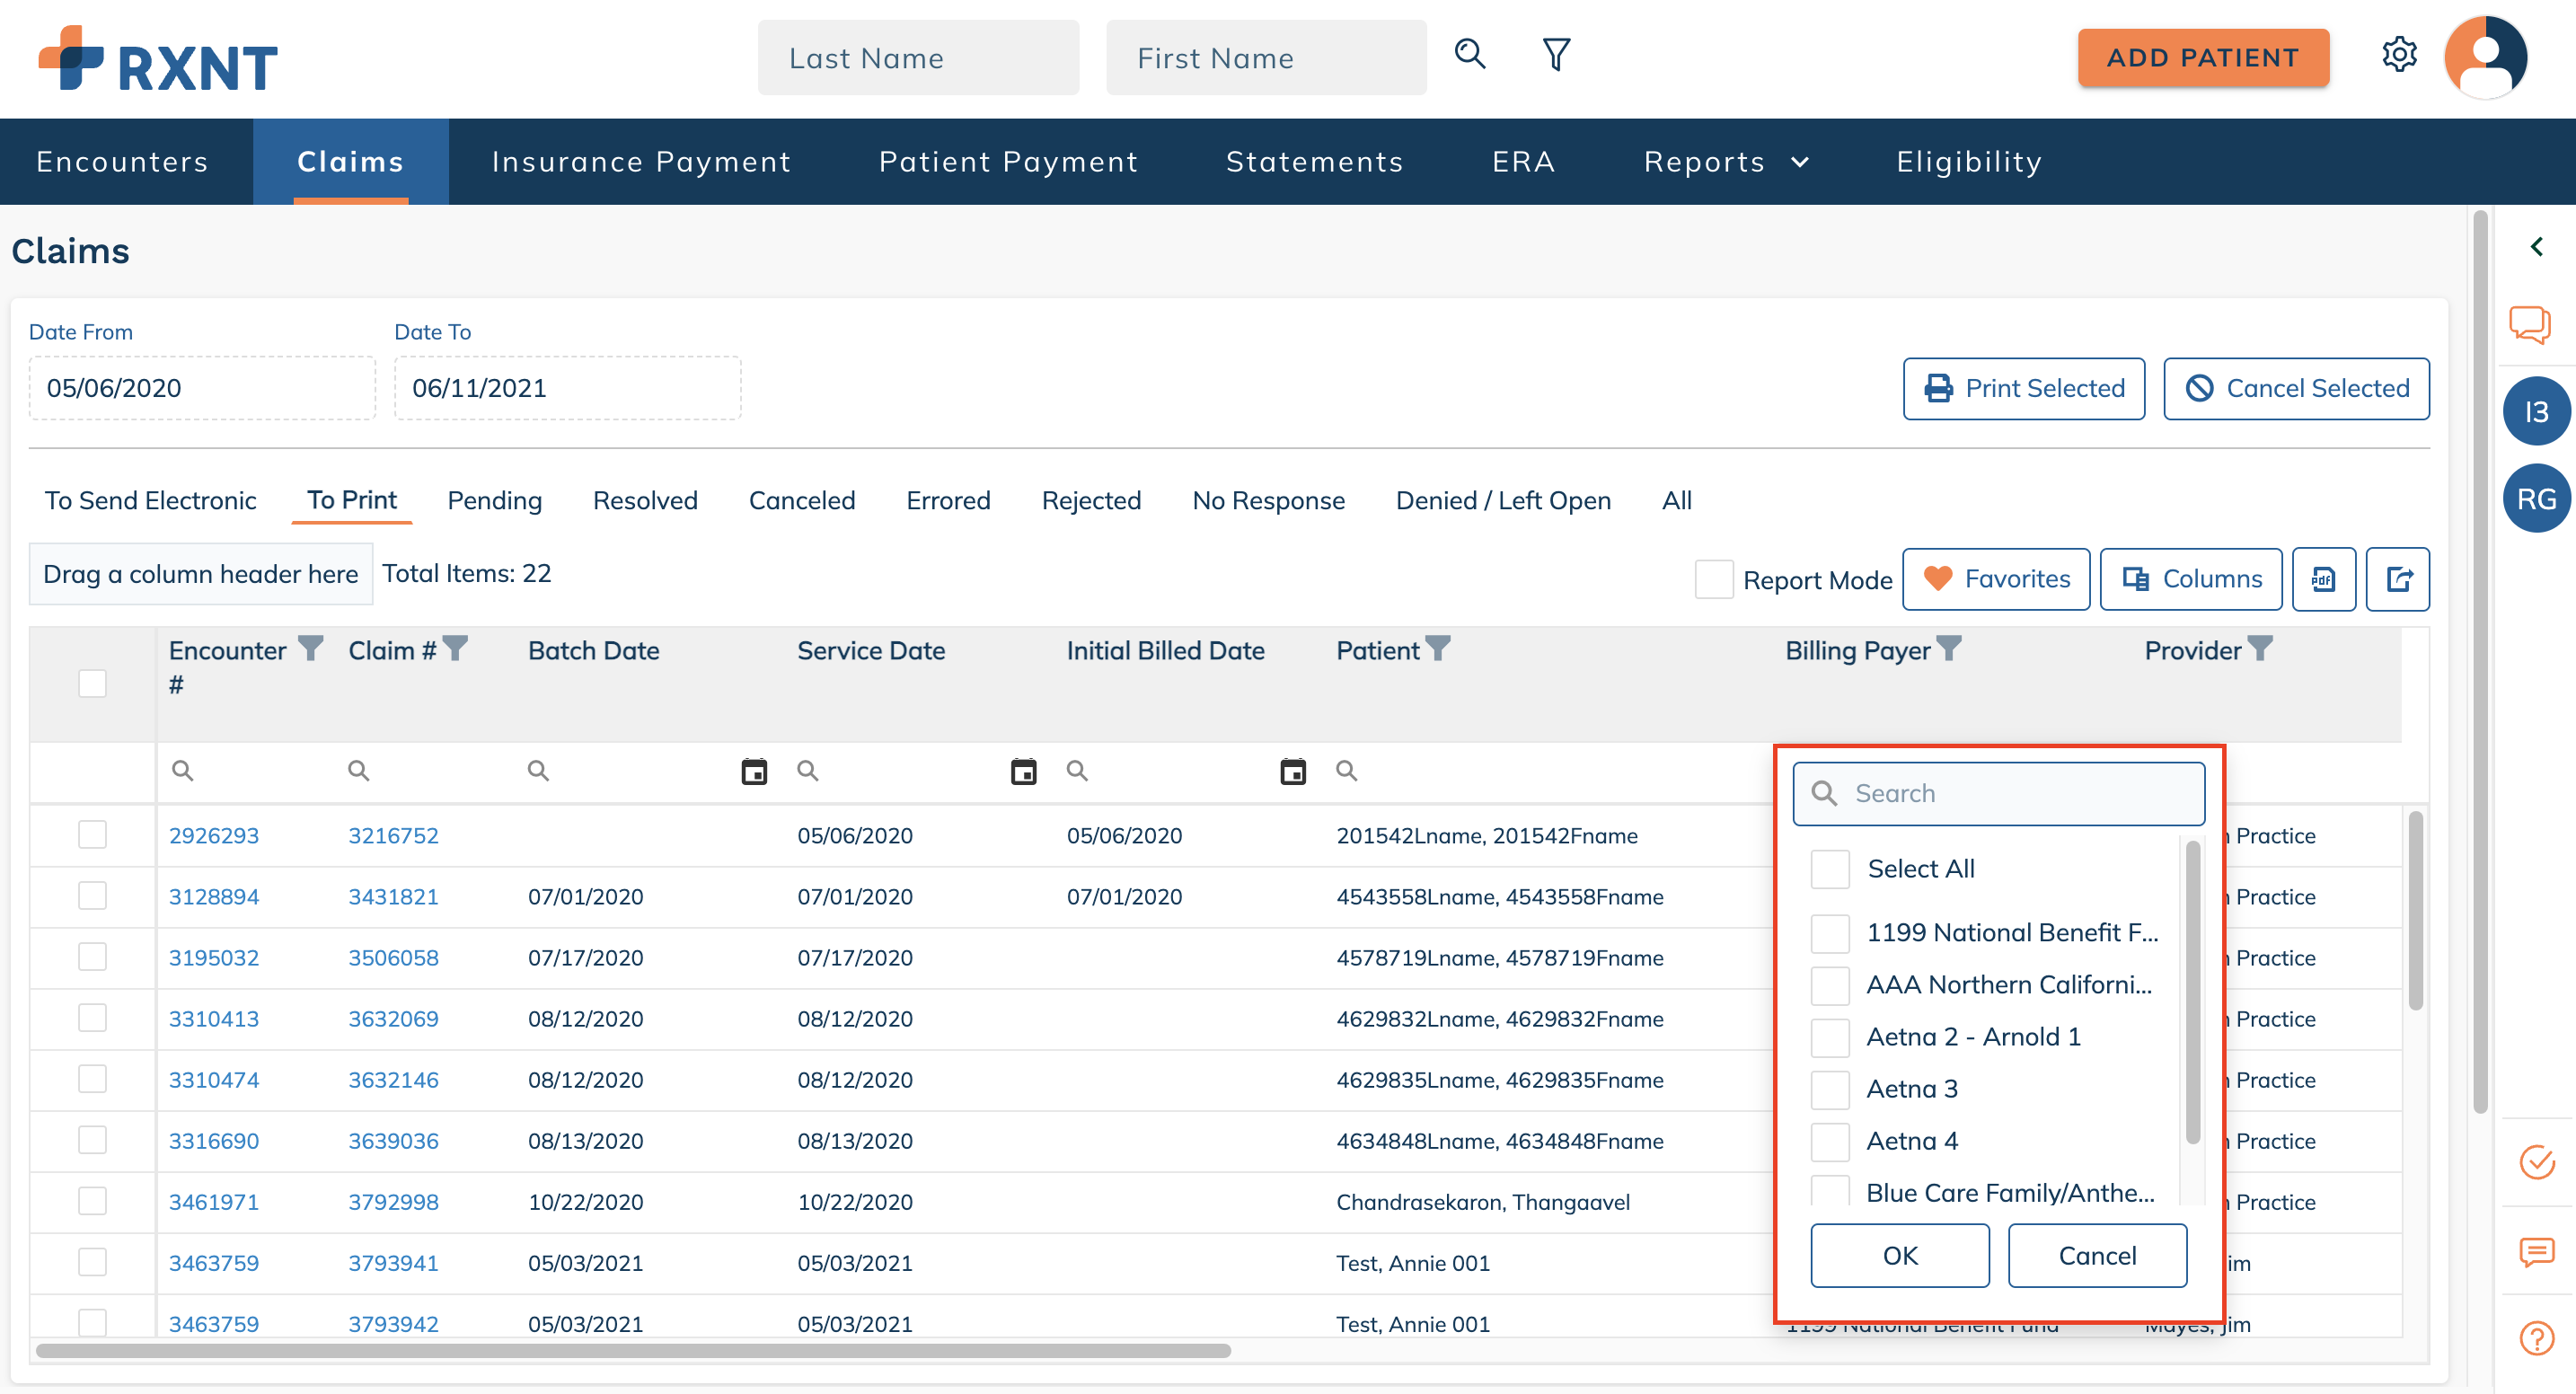
Task: Open the Insurance Payment tab
Action: click(641, 162)
